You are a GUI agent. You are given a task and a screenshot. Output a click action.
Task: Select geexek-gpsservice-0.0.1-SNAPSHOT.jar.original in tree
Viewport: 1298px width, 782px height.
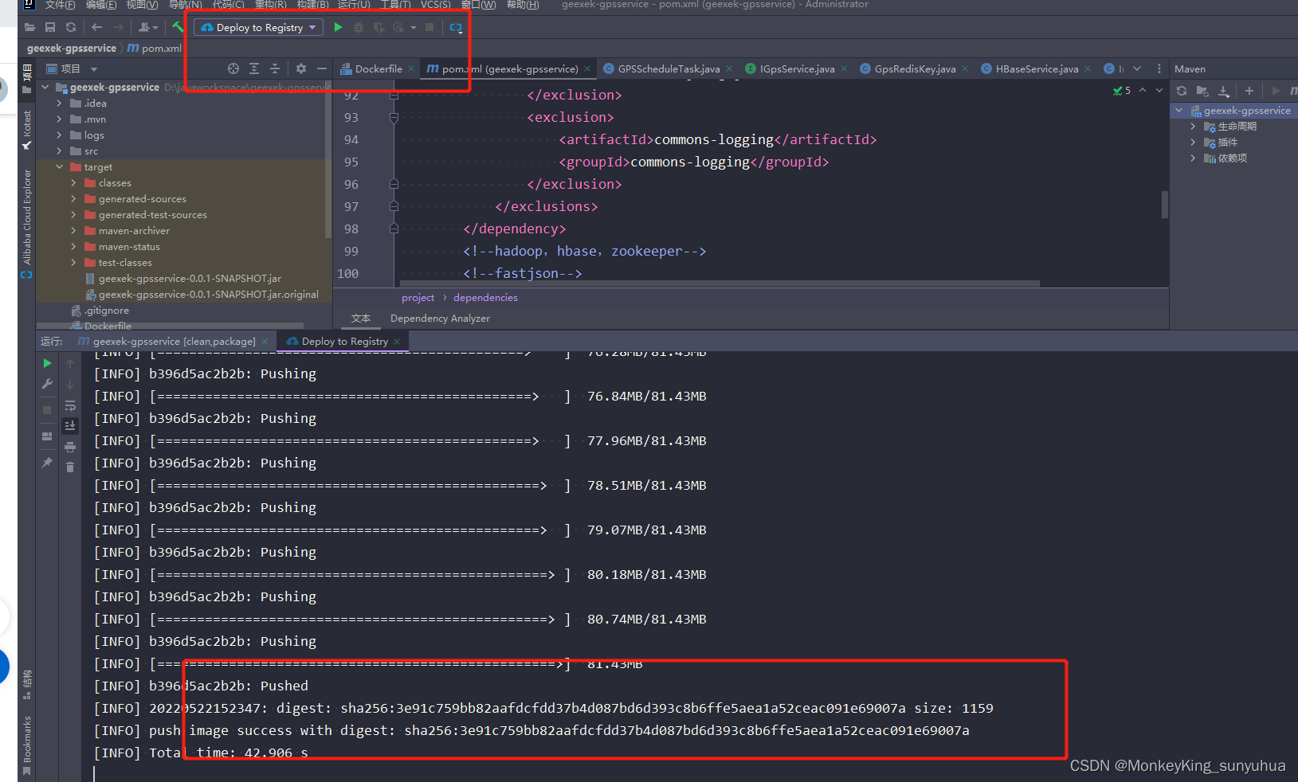click(x=208, y=295)
